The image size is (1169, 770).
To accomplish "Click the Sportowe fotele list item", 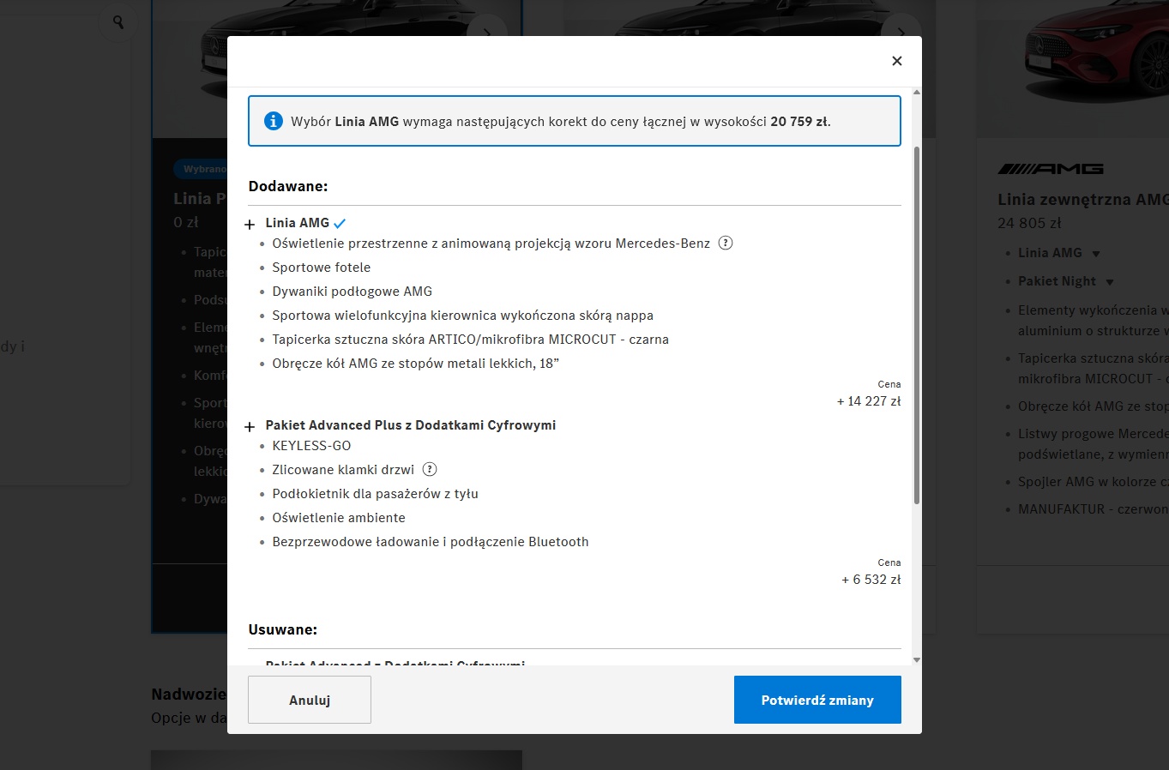I will click(322, 268).
